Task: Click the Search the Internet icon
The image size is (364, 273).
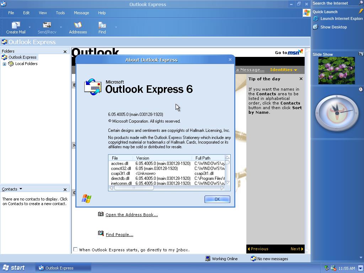Action: click(x=361, y=3)
